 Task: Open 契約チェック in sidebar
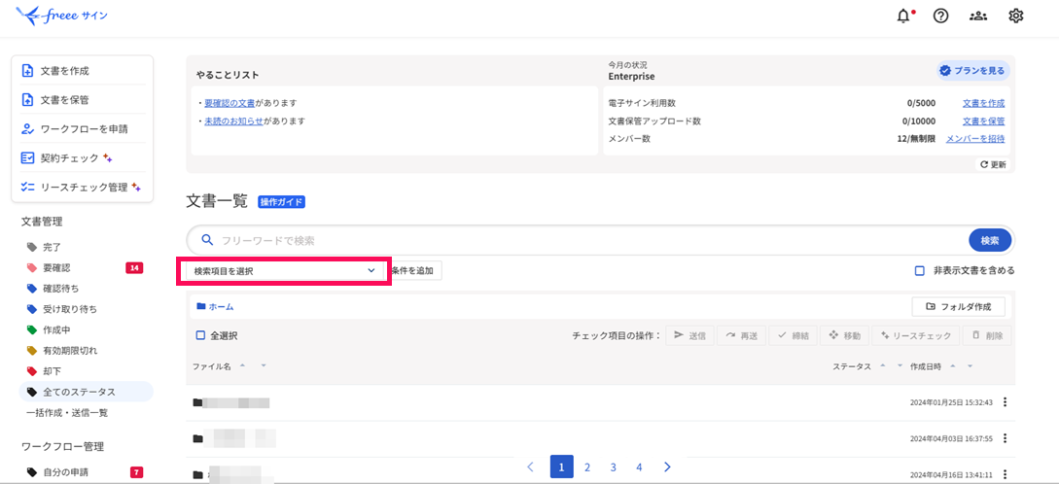82,158
